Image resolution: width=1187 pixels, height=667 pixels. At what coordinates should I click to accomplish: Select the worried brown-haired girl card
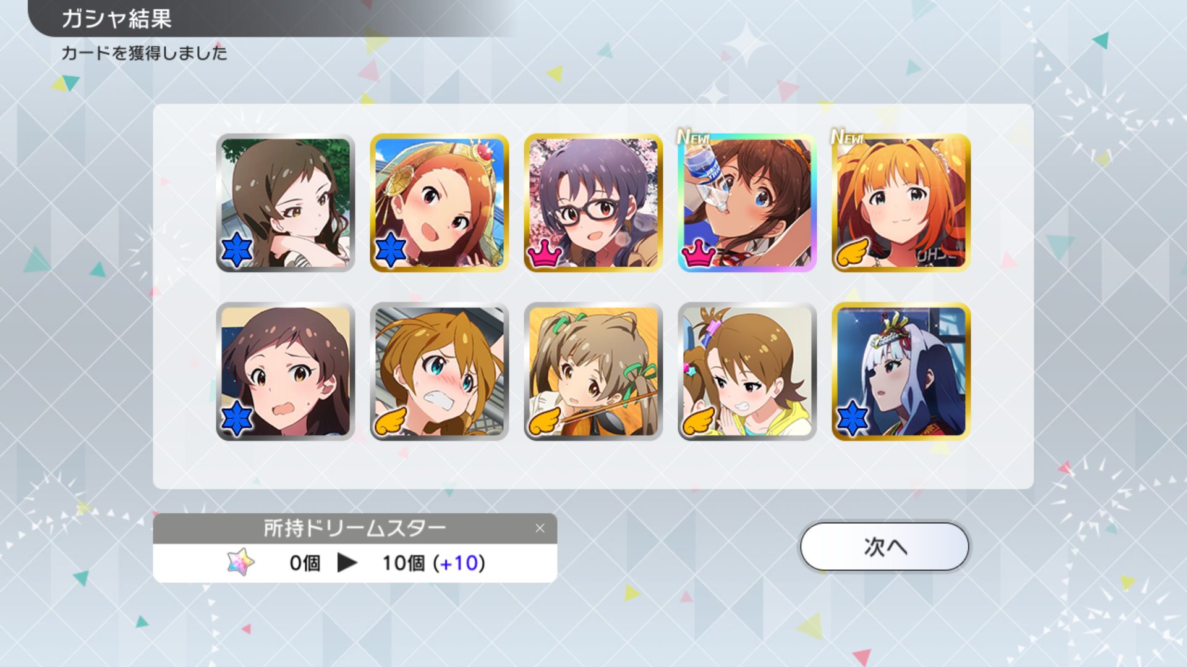(286, 371)
